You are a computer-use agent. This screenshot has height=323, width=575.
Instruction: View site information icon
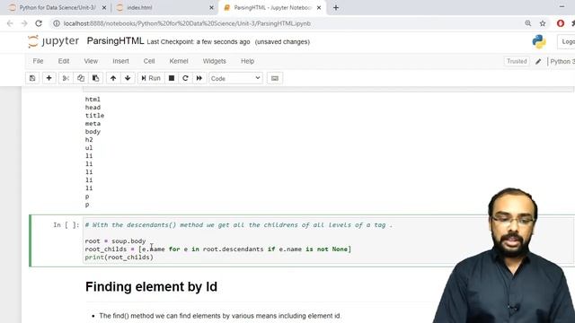(x=56, y=23)
